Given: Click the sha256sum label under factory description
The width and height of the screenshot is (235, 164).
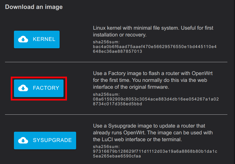Looking at the screenshot, I should (x=106, y=94).
